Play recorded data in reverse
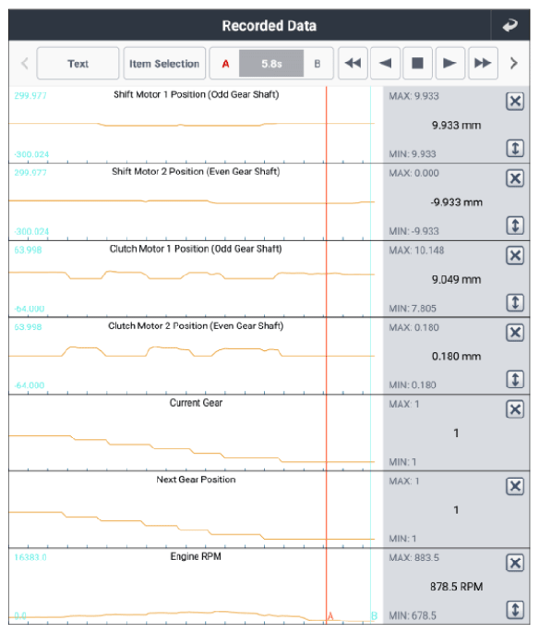This screenshot has height=633, width=539. tap(385, 63)
